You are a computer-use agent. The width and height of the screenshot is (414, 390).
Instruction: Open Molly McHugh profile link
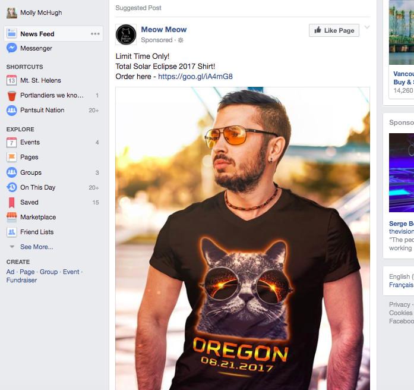(x=41, y=12)
